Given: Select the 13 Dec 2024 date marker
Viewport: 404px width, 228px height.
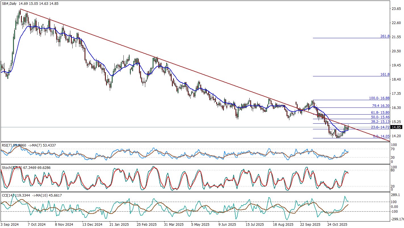Looking at the screenshot, I should pyautogui.click(x=92, y=225).
